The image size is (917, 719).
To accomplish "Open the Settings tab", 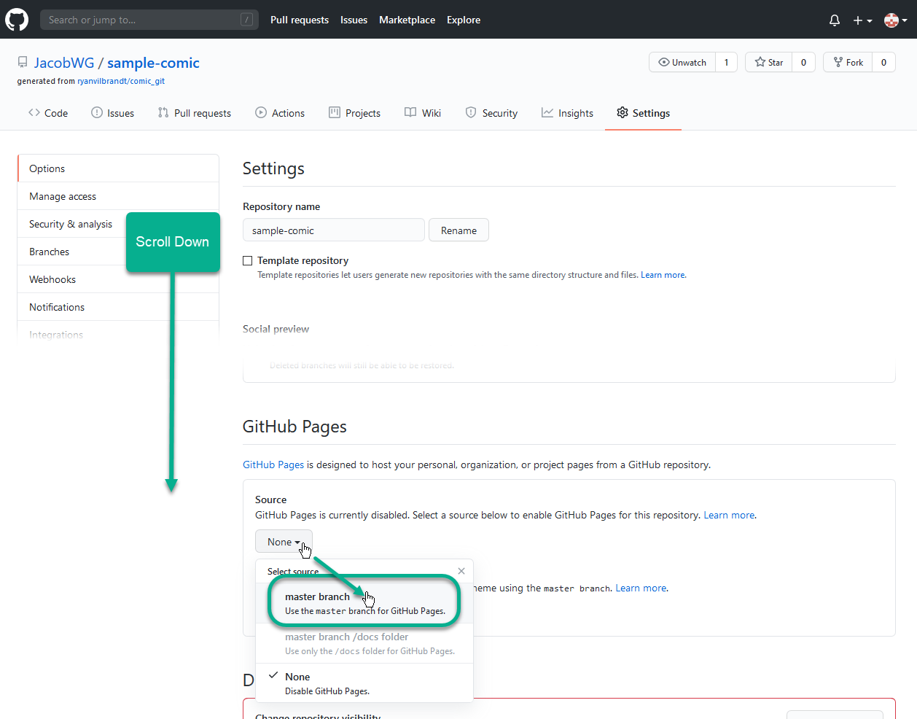I will [x=643, y=113].
